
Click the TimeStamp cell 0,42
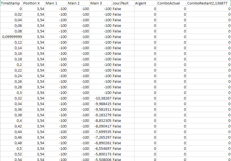click(11, 126)
